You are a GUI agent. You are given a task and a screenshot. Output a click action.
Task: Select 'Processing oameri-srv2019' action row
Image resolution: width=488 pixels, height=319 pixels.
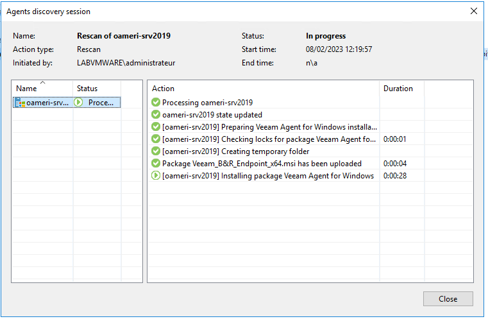310,102
